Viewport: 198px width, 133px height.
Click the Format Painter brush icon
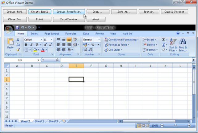pyautogui.click(x=18, y=50)
